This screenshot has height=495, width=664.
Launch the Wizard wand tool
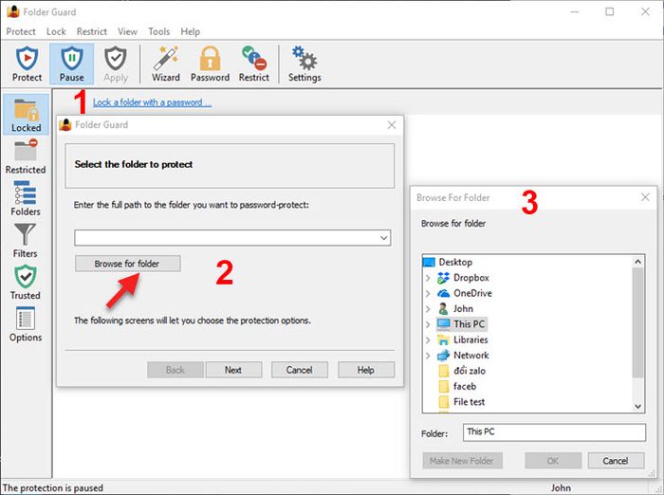[166, 64]
